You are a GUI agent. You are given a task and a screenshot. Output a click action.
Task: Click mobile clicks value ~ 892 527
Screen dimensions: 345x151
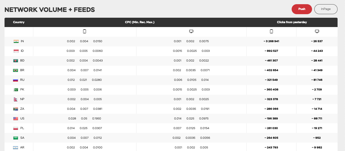(x=271, y=51)
